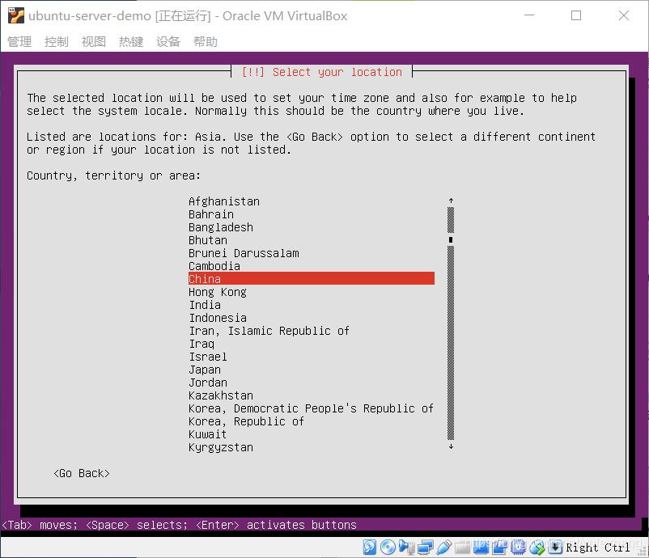Minimize the VirtualBox window
Viewport: 649px width, 558px height.
tap(529, 15)
